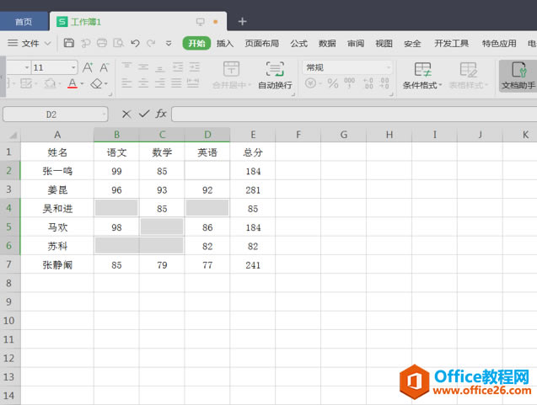Select the cell containing 张静阐

point(57,264)
